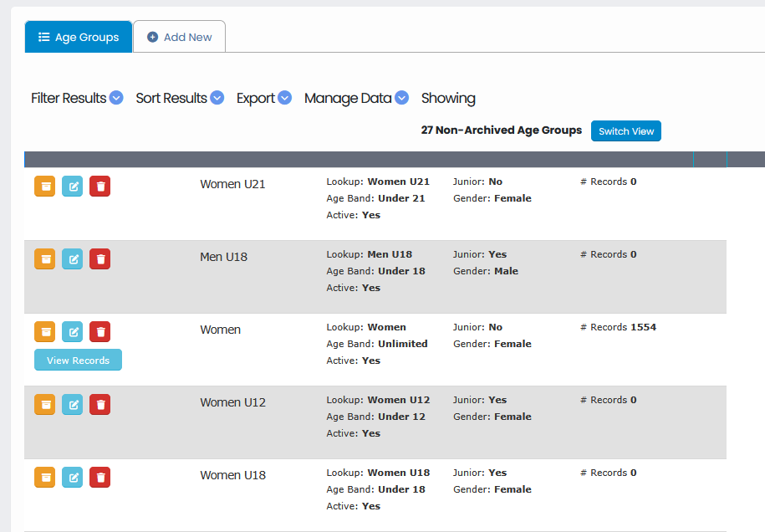Delete the Women U21 age group

click(100, 186)
